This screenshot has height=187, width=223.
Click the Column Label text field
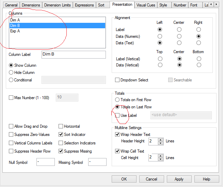point(73,54)
